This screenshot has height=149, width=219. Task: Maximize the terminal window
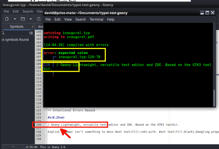207,13
